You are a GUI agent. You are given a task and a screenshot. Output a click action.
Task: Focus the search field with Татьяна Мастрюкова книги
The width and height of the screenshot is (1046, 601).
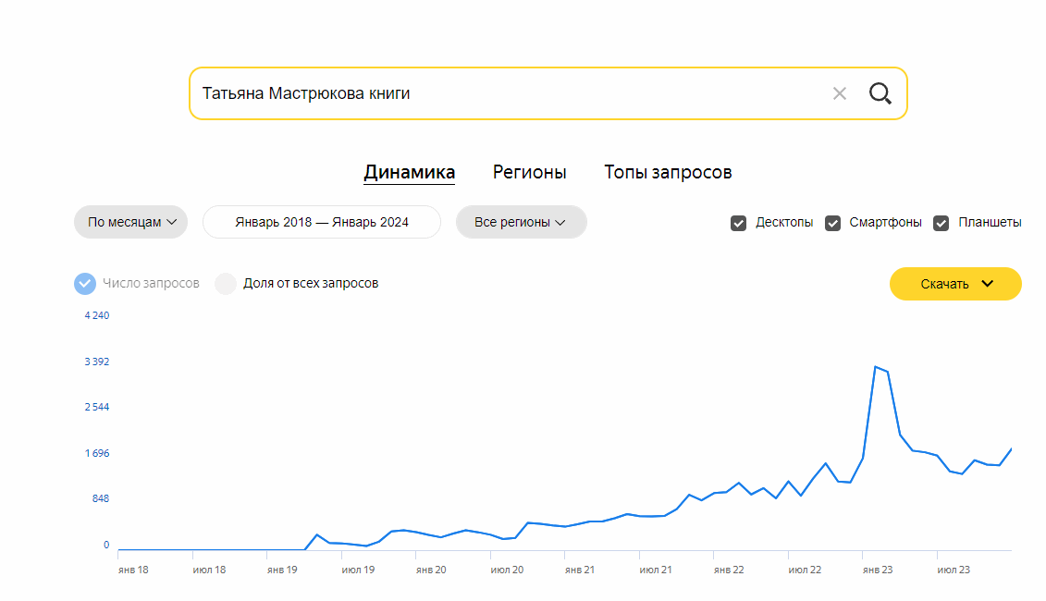coord(499,93)
